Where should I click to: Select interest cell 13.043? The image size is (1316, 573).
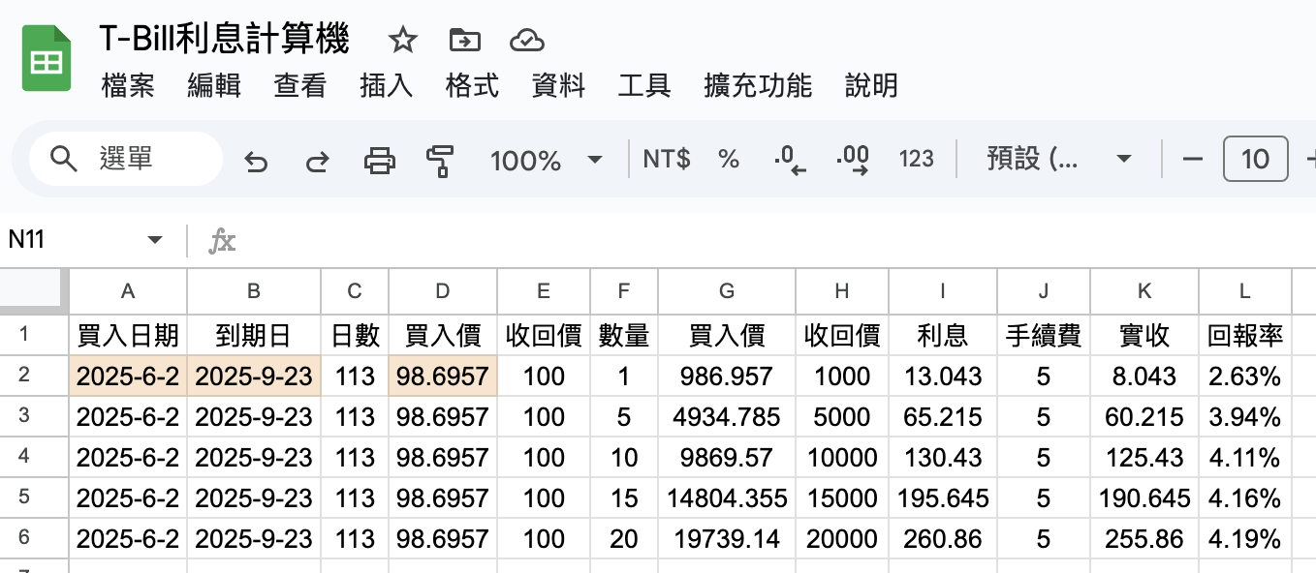943,376
